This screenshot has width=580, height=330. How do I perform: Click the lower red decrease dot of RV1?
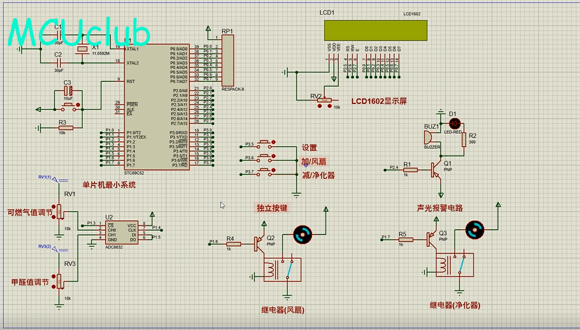54,217
